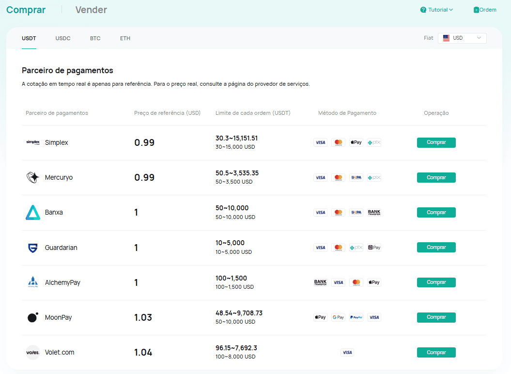This screenshot has height=374, width=511.
Task: Click the Visa icon in Volet.com row
Action: click(x=347, y=353)
